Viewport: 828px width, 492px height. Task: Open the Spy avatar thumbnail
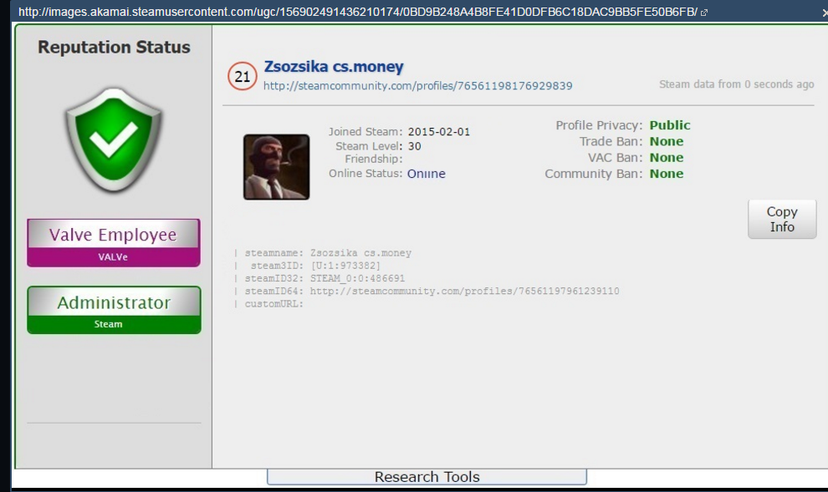[276, 166]
